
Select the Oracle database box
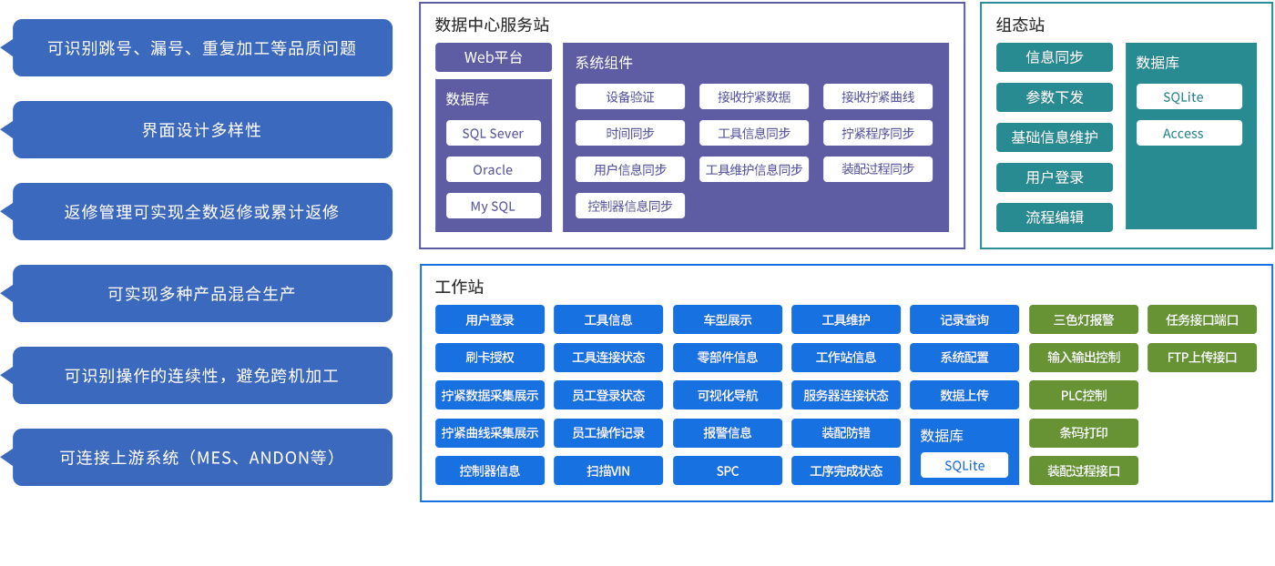[x=494, y=169]
